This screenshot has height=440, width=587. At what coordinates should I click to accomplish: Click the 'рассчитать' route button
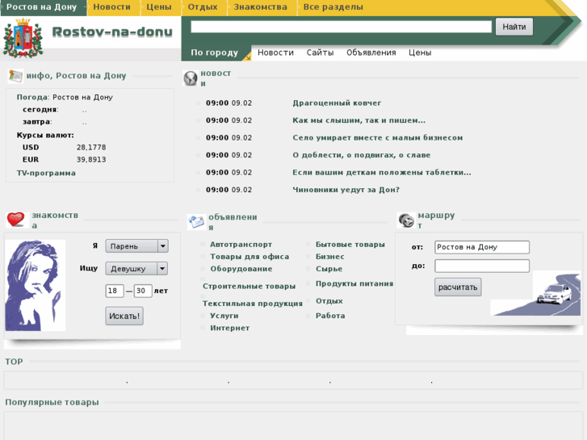[458, 287]
